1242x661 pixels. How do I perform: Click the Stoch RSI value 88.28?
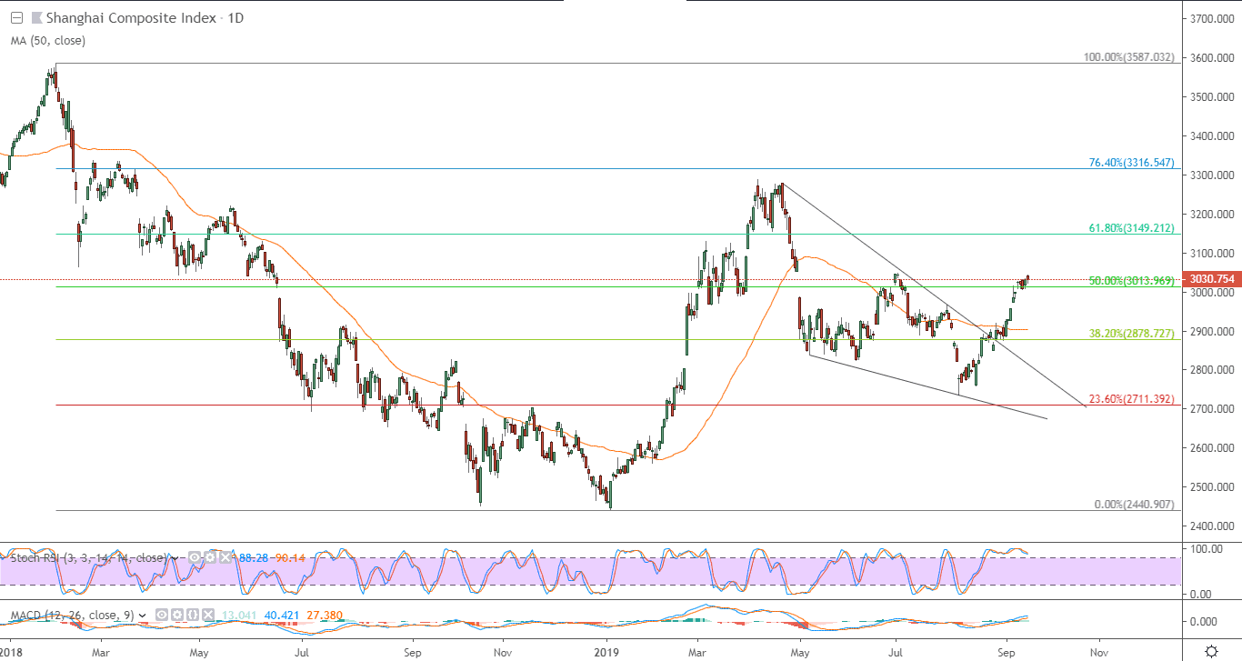click(x=255, y=557)
